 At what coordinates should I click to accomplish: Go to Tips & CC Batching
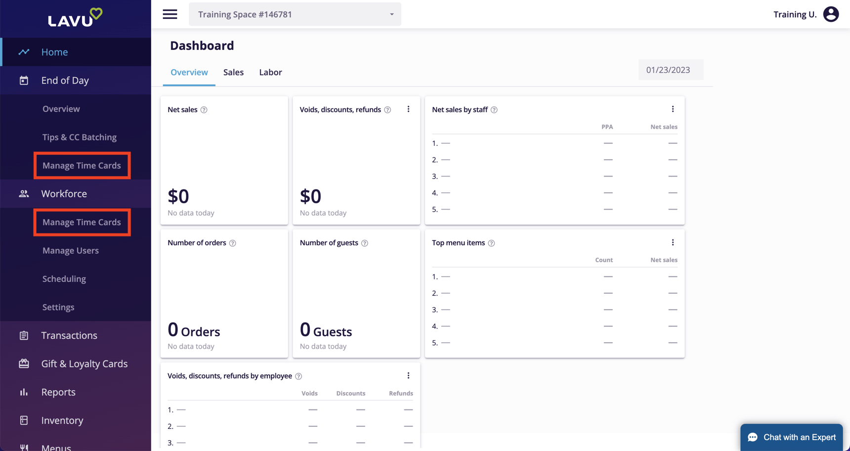80,137
